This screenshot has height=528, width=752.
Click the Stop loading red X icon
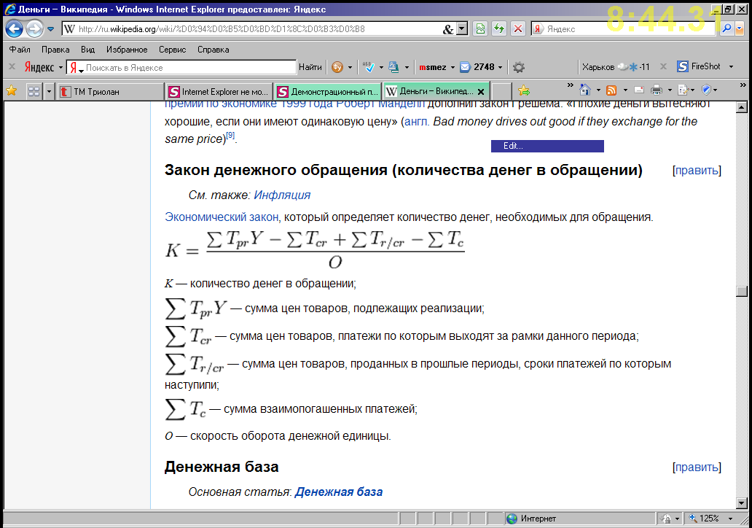coord(518,29)
